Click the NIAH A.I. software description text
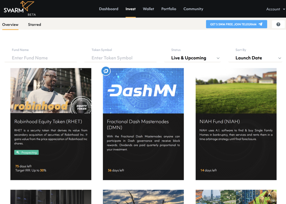The image size is (286, 204). tap(236, 135)
